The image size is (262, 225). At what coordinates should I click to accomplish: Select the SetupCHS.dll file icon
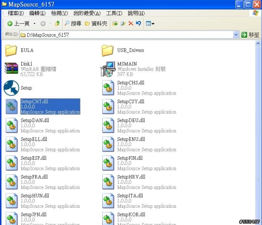(108, 88)
